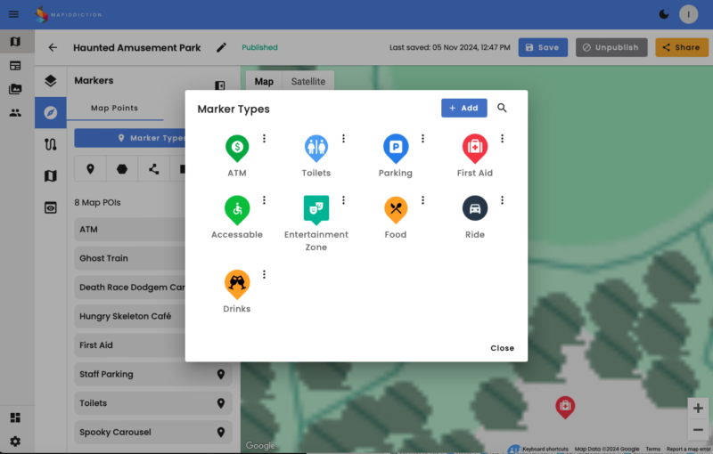Open options menu for Entertainment Zone marker
Screen dimensions: 713x454
tap(343, 200)
